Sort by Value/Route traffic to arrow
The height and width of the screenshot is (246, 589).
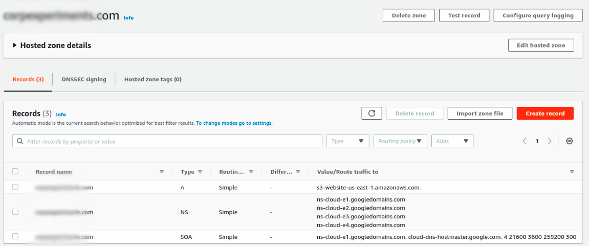point(572,172)
